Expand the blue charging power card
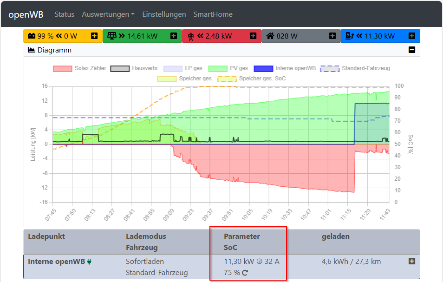This screenshot has height=282, width=443. (412, 36)
